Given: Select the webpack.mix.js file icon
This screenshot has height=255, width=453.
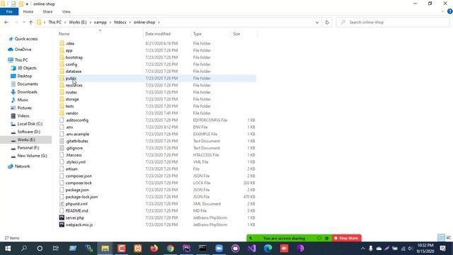Looking at the screenshot, I should pyautogui.click(x=62, y=225).
